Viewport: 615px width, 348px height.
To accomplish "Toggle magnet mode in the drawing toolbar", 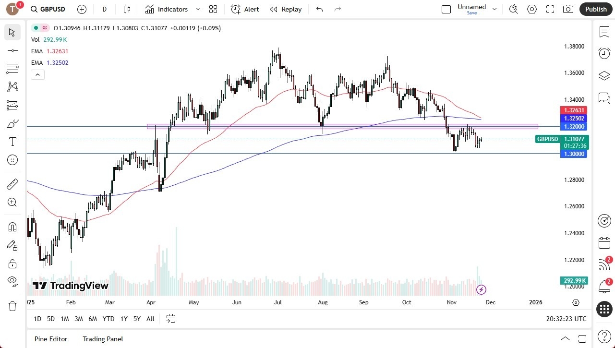I will [x=12, y=226].
